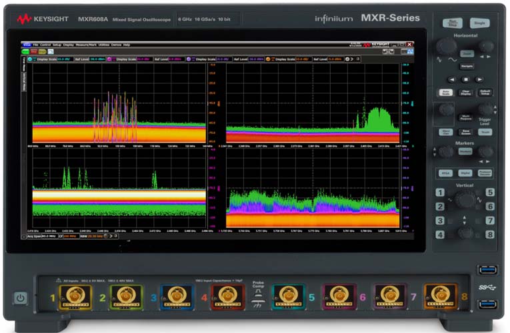Toggle channel 2 key in Vertical section
The image size is (510, 333).
tap(440, 206)
